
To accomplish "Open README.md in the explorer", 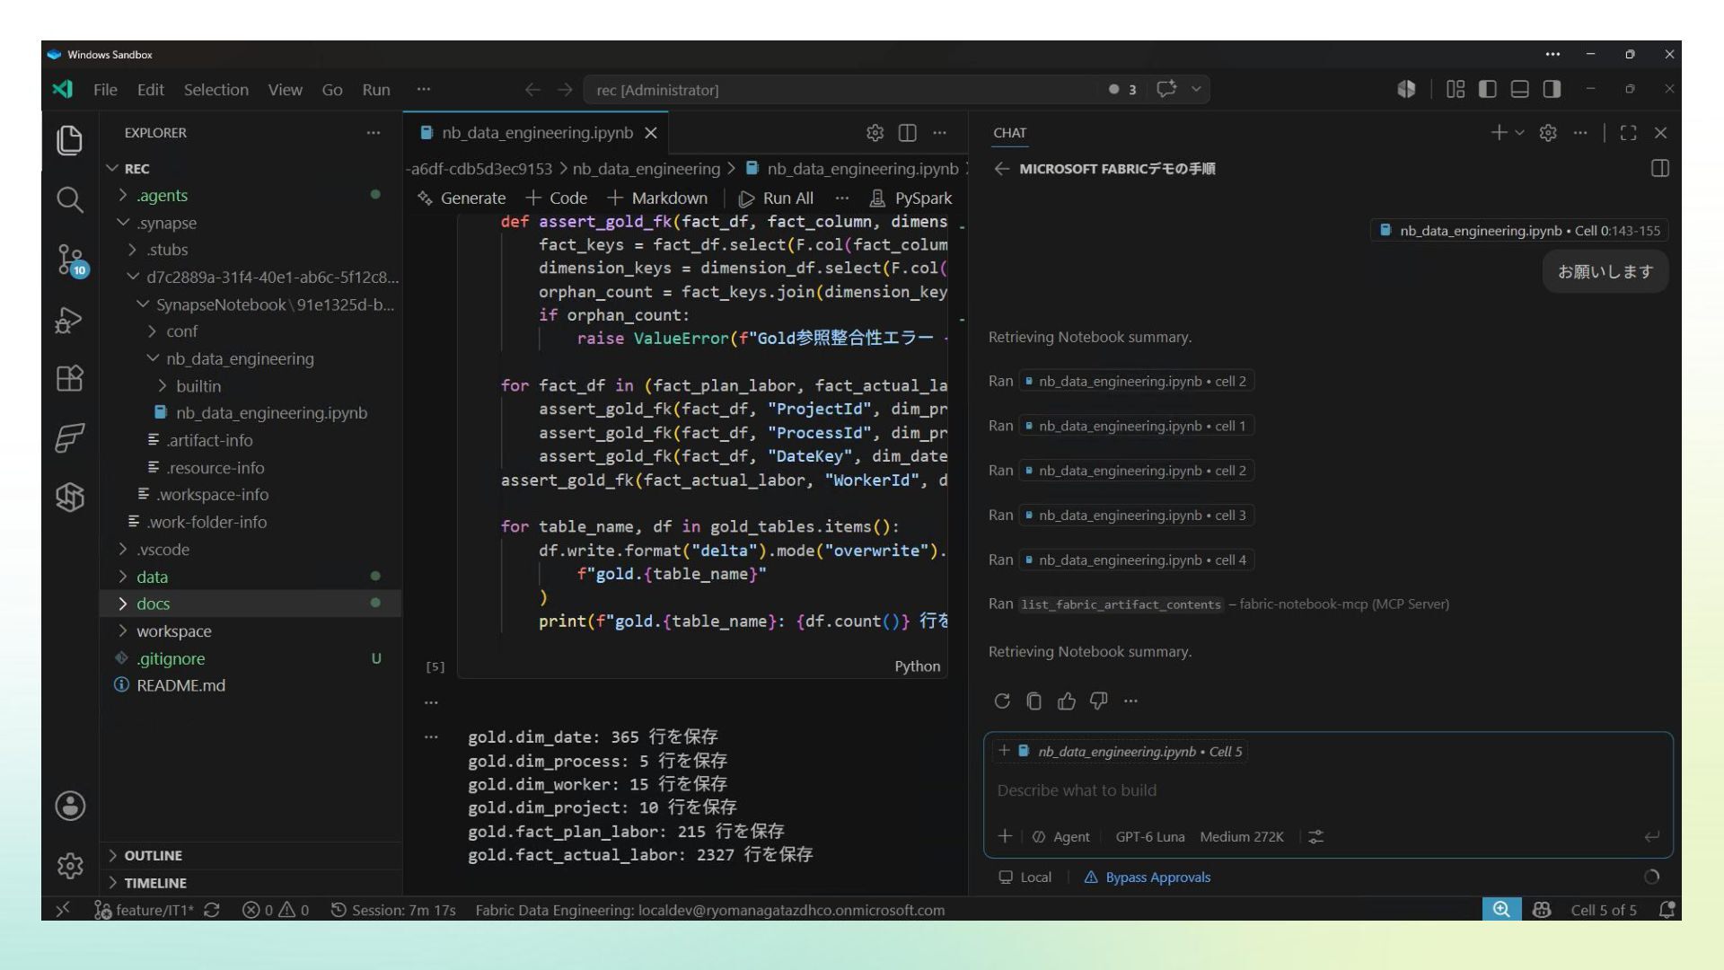I will pos(180,686).
